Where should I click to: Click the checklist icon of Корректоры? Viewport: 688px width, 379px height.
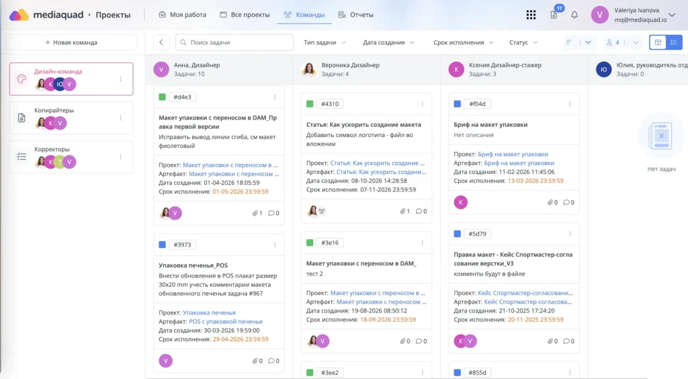21,157
